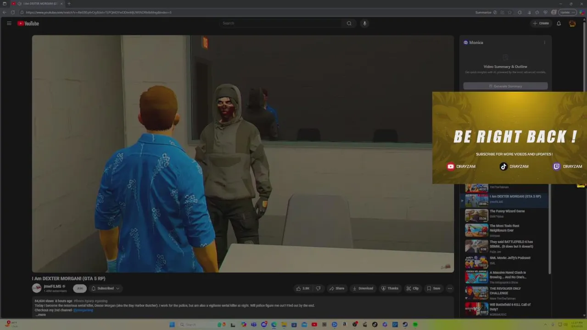Download the video

pyautogui.click(x=363, y=288)
